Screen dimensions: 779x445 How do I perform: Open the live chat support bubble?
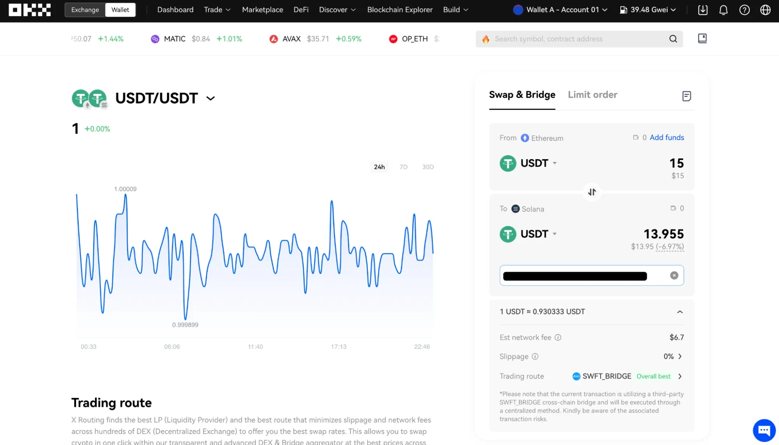click(764, 430)
